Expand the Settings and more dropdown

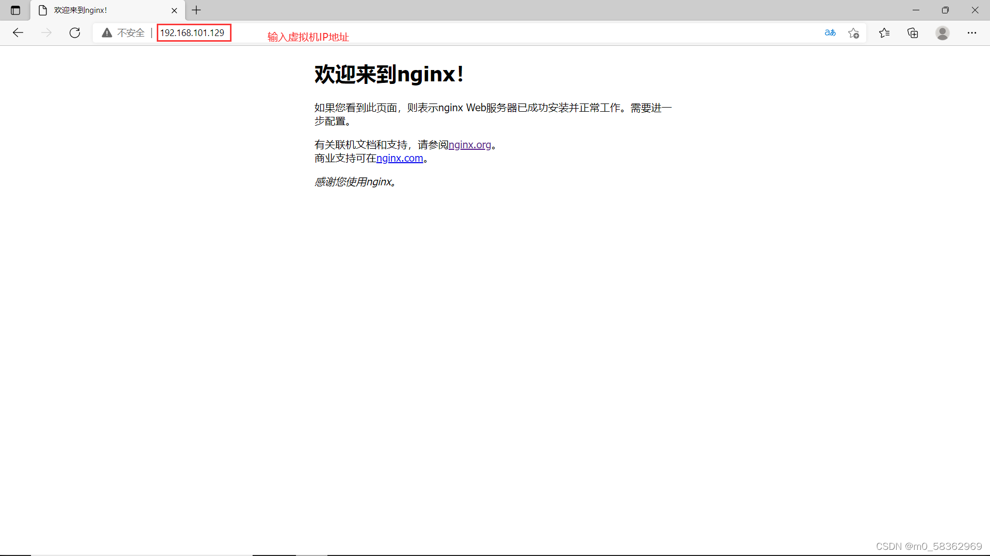972,32
